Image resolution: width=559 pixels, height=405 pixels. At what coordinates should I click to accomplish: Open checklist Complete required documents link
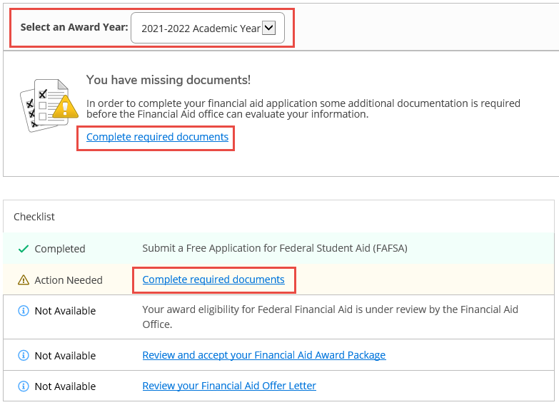click(213, 280)
